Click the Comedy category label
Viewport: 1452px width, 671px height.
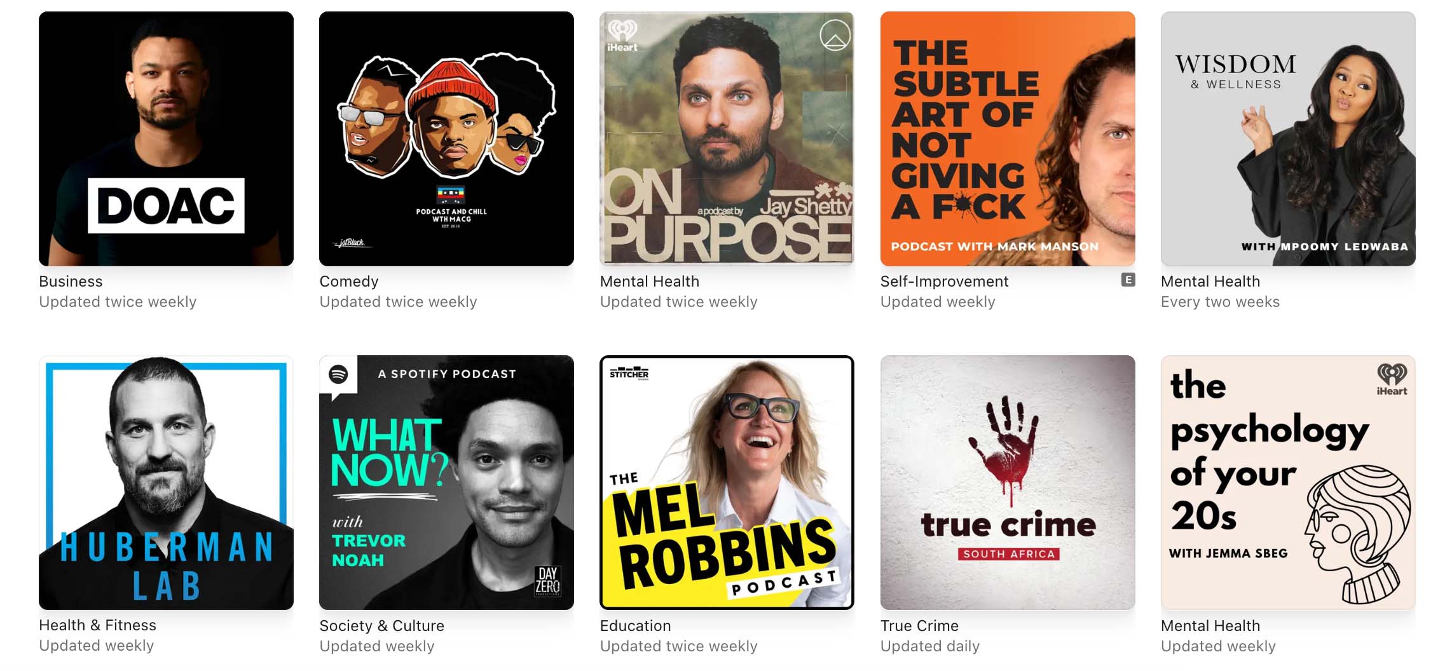pyautogui.click(x=349, y=281)
